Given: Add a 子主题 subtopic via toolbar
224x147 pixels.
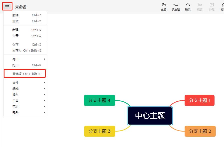Looking at the screenshot, I should click(176, 7).
